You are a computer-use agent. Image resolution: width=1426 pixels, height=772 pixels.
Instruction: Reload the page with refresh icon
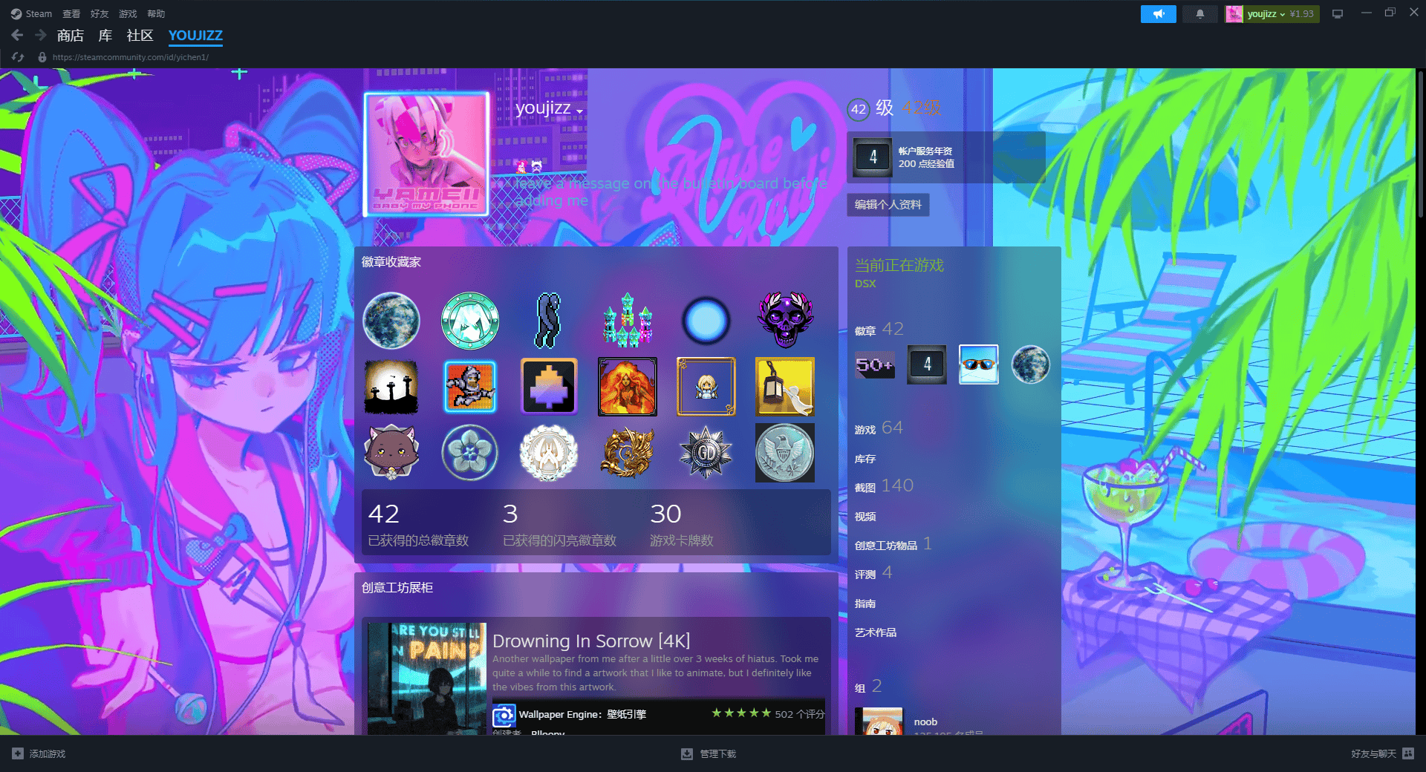pos(18,56)
